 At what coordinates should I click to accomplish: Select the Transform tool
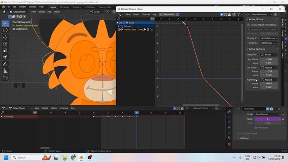(5, 57)
